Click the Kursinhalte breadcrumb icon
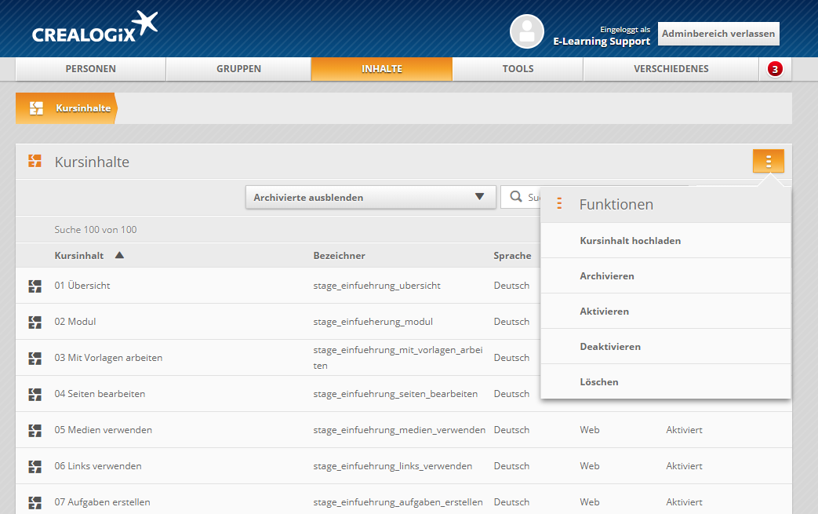The image size is (818, 514). coord(35,108)
